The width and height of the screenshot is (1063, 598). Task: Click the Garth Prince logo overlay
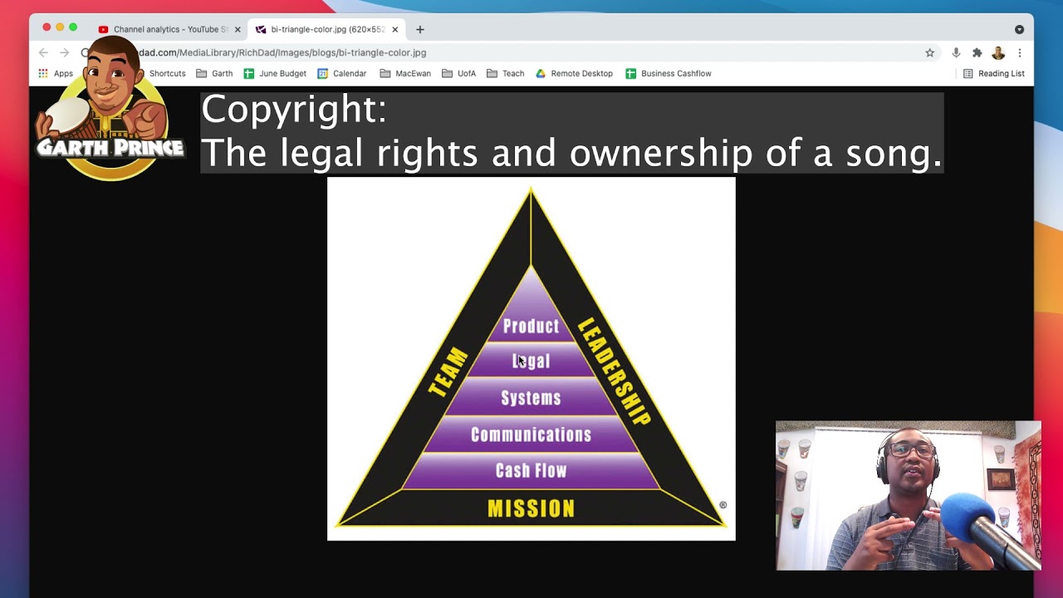click(x=110, y=109)
